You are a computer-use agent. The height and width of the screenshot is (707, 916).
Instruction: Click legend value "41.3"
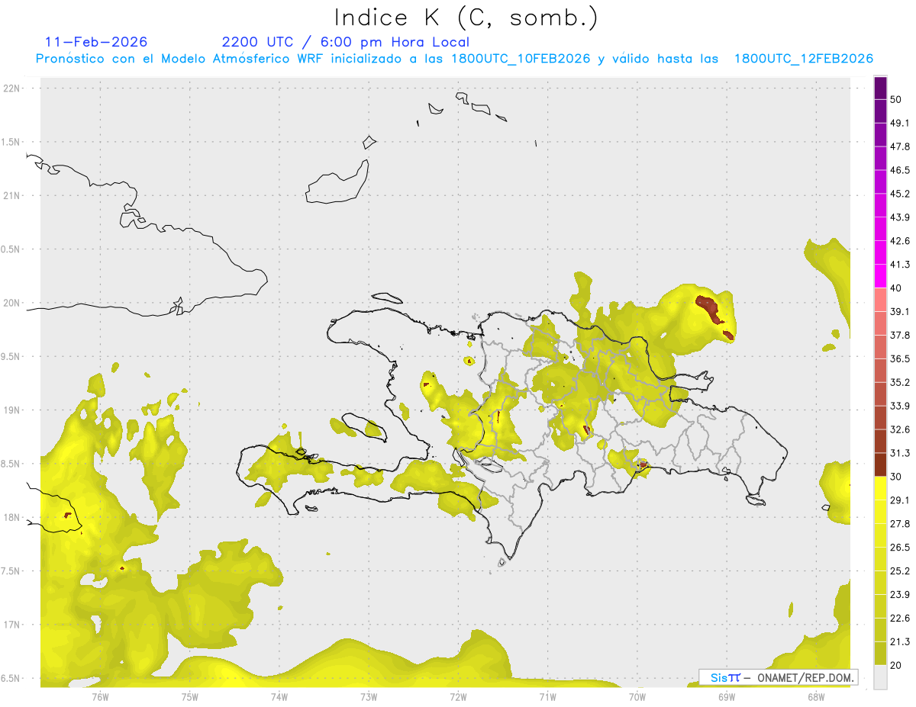(x=900, y=265)
